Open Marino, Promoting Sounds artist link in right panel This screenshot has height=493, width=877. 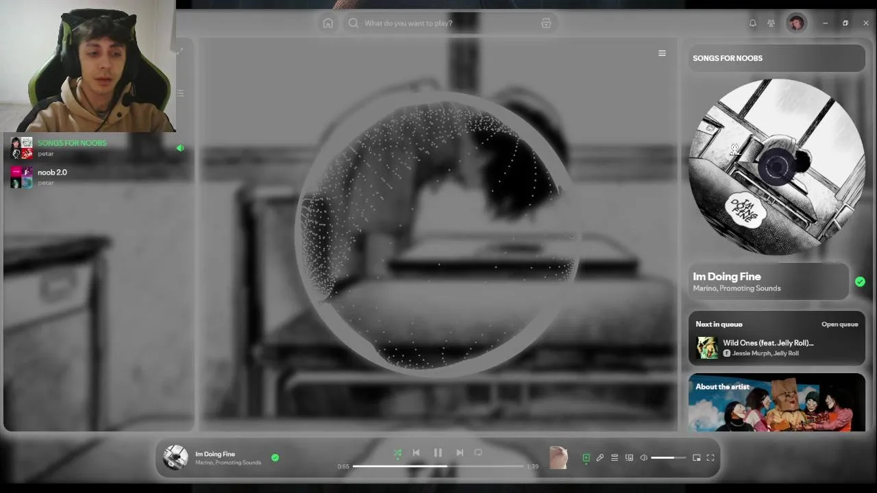pos(737,288)
